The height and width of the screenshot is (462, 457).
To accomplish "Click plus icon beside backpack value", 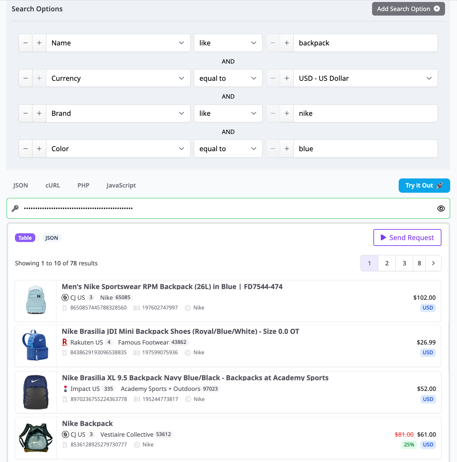I will [x=287, y=43].
